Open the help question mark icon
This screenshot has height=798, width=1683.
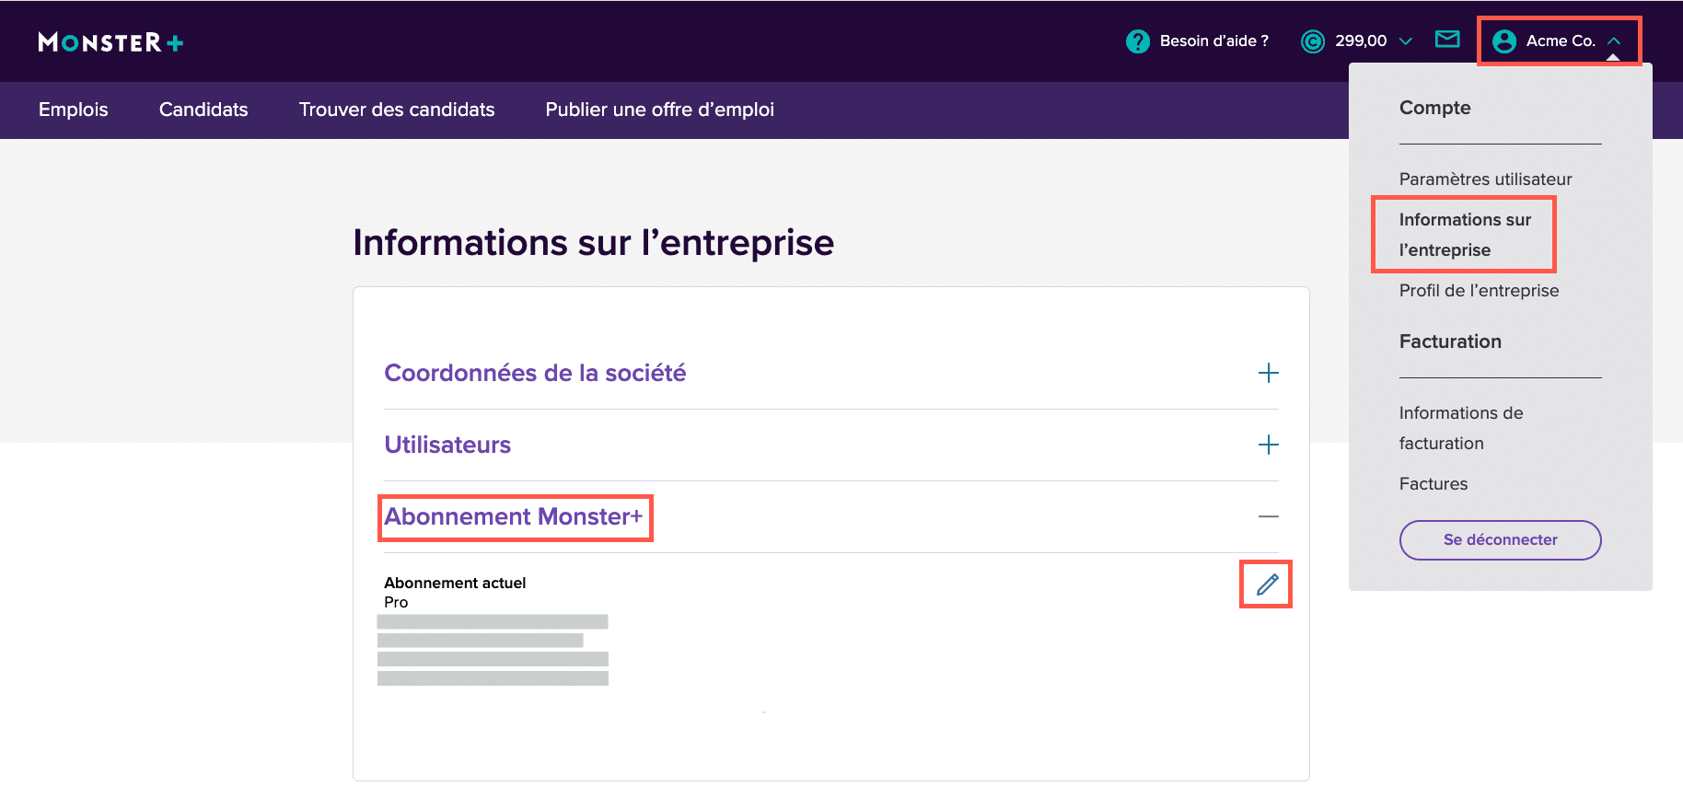tap(1138, 41)
